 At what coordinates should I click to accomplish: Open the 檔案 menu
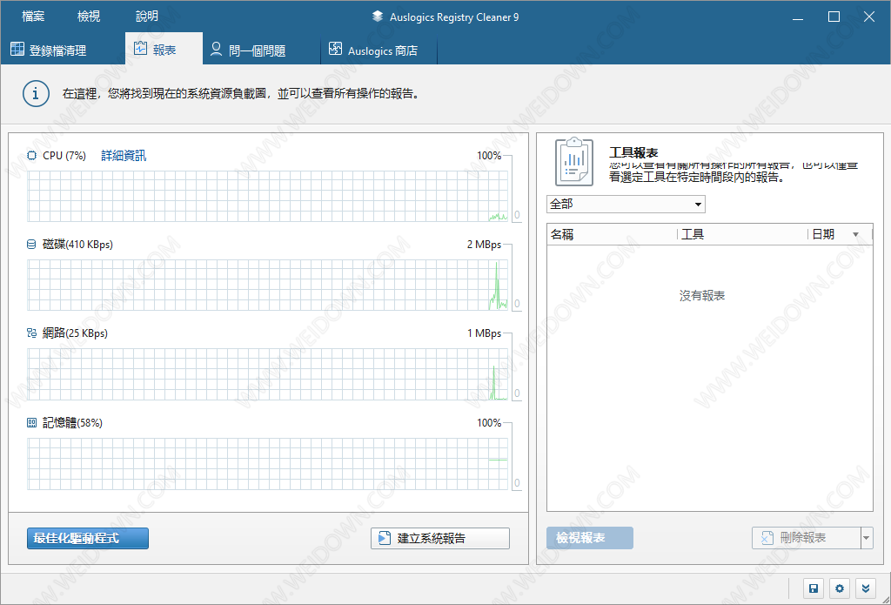(x=33, y=17)
